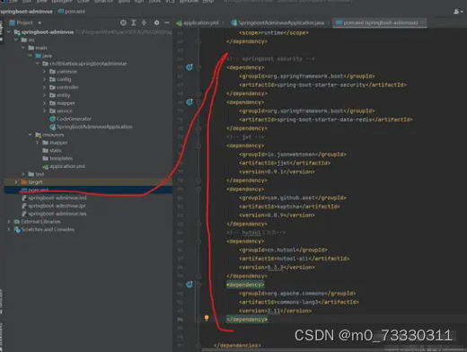This screenshot has width=467, height=352.
Task: Expand the test folder
Action: (23, 174)
